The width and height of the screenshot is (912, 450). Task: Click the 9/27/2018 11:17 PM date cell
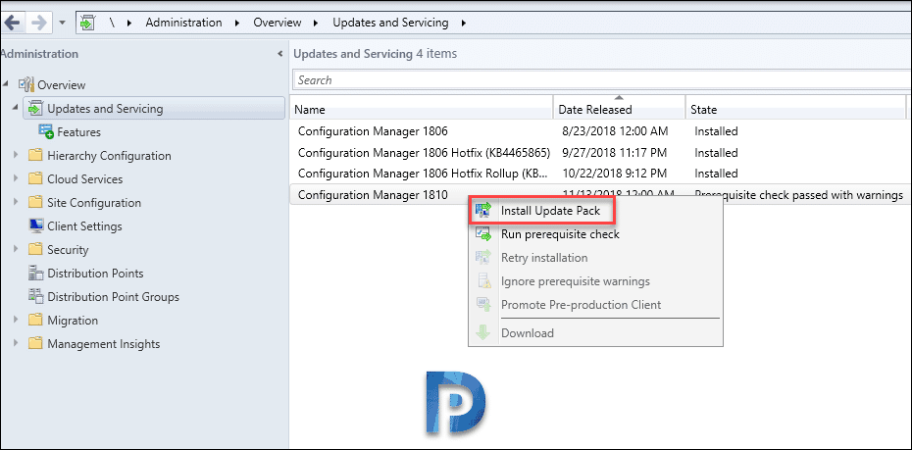point(616,153)
